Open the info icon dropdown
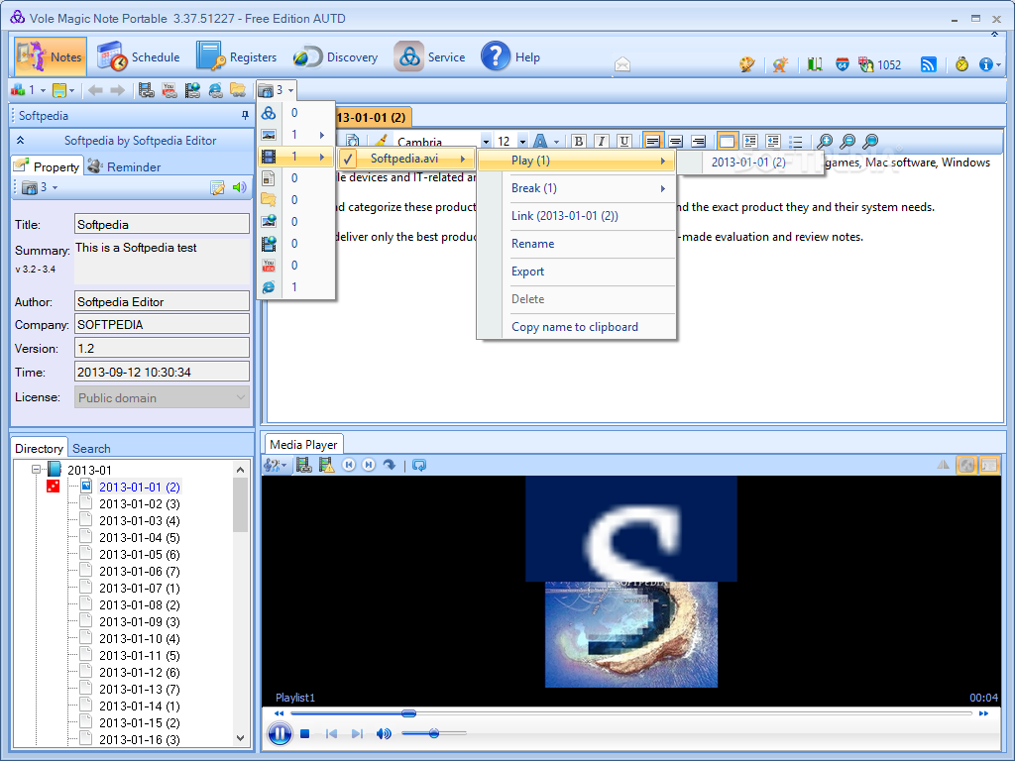The height and width of the screenshot is (761, 1015). click(990, 64)
